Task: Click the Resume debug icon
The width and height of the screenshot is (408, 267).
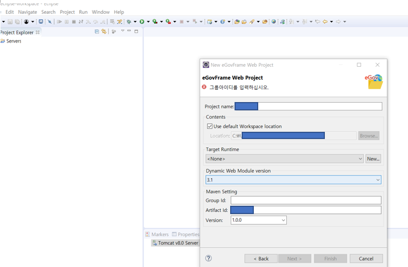Action: point(59,22)
